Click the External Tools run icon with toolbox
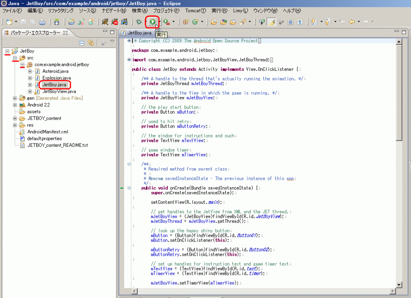The height and width of the screenshot is (298, 411). [x=167, y=22]
